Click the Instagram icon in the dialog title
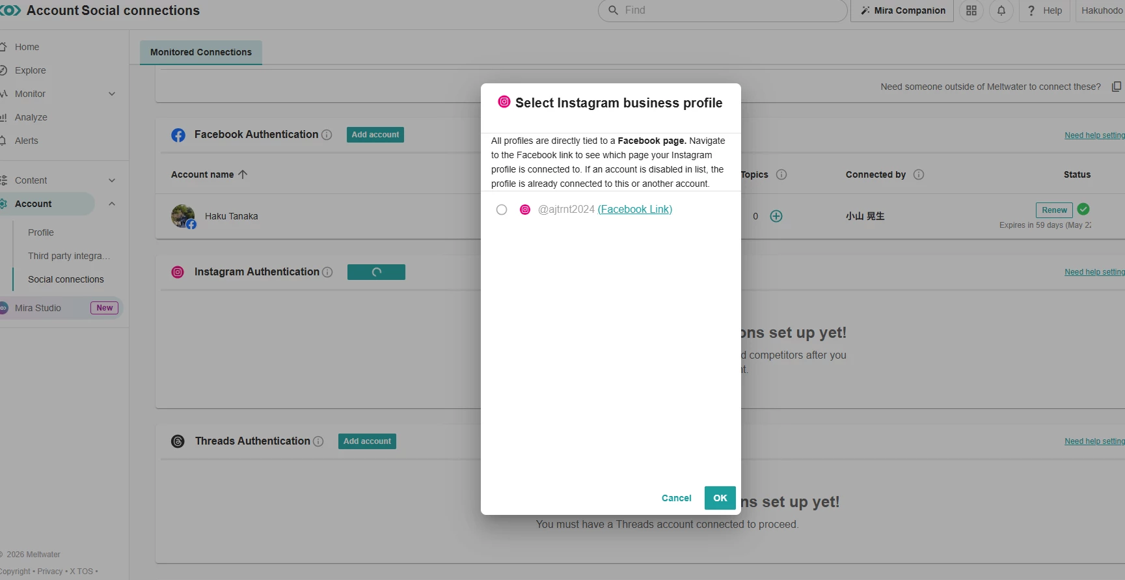Image resolution: width=1125 pixels, height=580 pixels. pos(504,102)
